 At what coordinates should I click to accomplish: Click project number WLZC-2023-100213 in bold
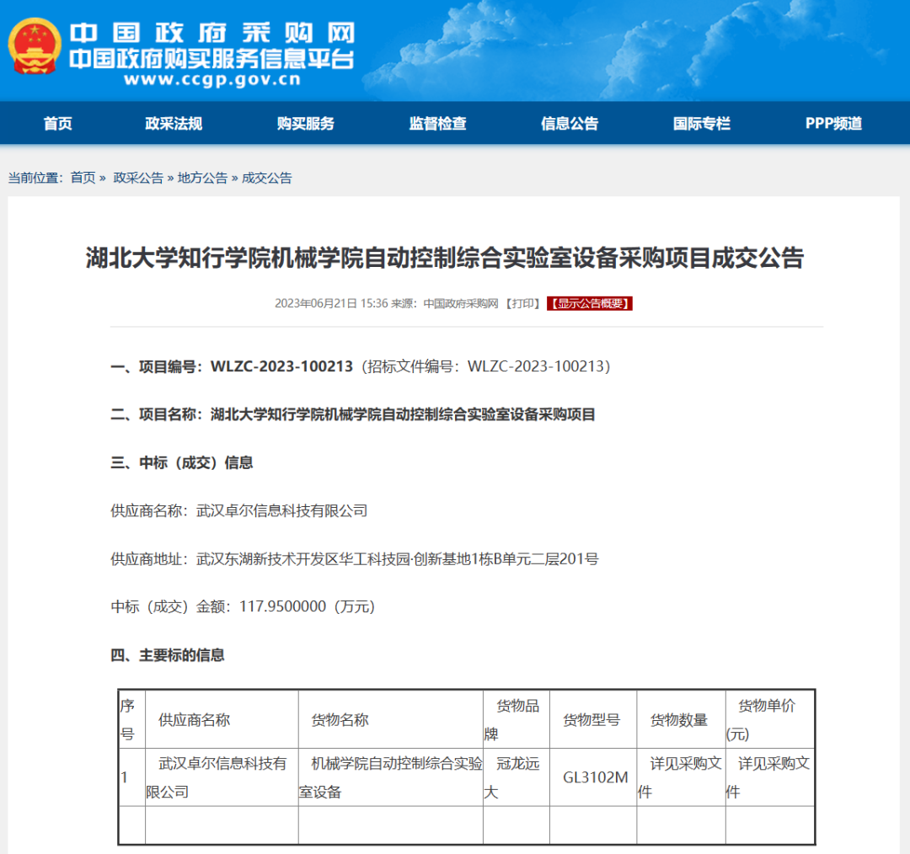[x=281, y=366]
